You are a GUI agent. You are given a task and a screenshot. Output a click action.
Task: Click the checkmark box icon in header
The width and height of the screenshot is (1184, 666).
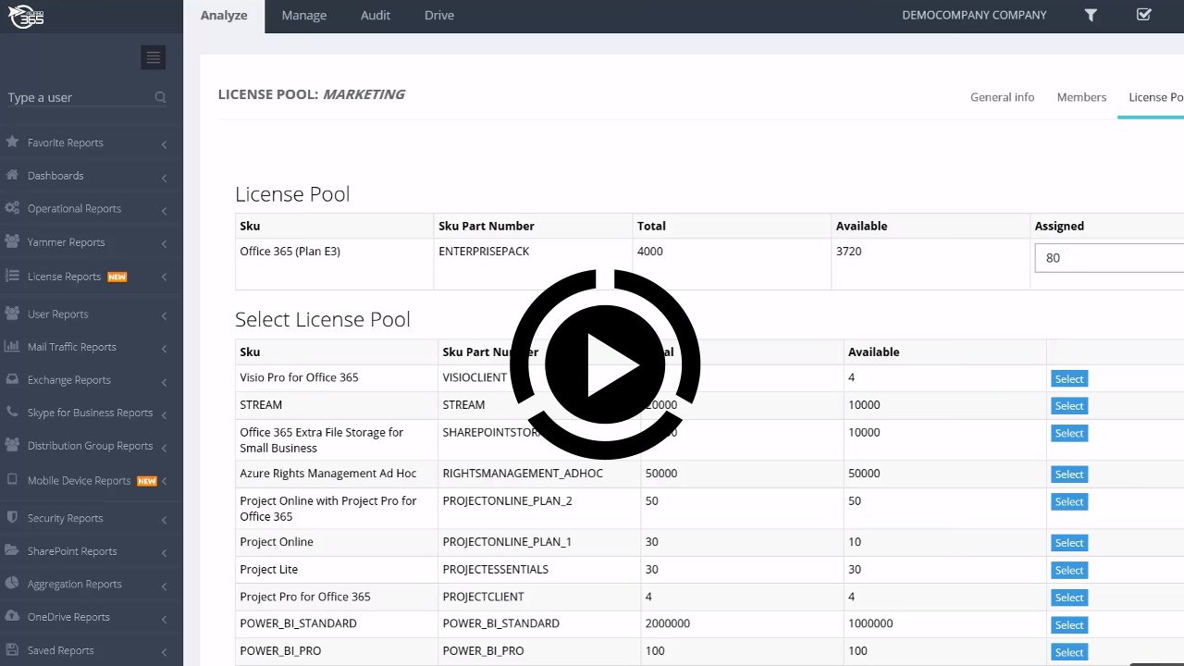point(1144,15)
